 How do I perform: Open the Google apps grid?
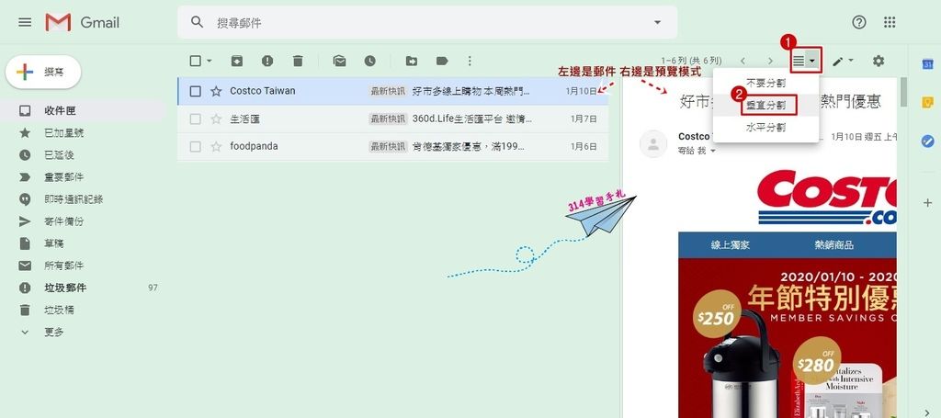pos(890,22)
